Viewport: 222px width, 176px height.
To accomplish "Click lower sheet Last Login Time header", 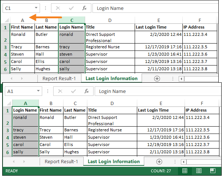I will (x=161, y=110).
